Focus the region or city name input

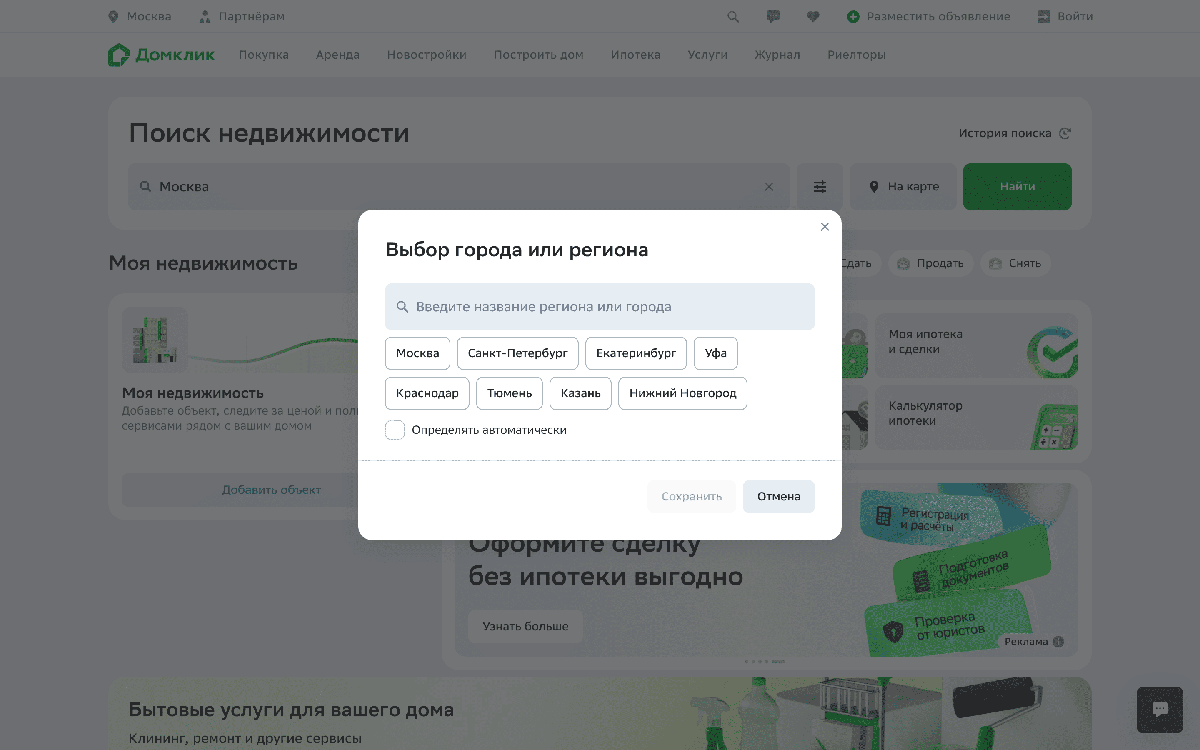pos(600,307)
